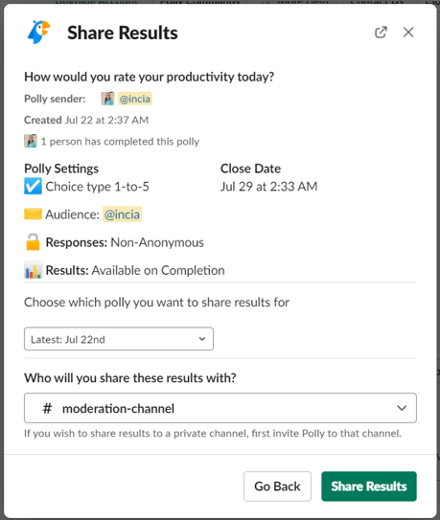Open the moderation-channel selector

[220, 408]
